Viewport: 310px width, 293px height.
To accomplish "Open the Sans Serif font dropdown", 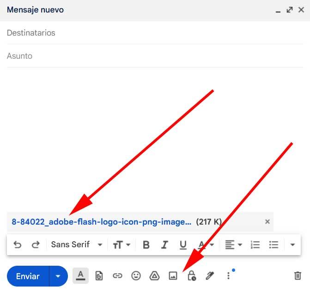I will tap(77, 245).
